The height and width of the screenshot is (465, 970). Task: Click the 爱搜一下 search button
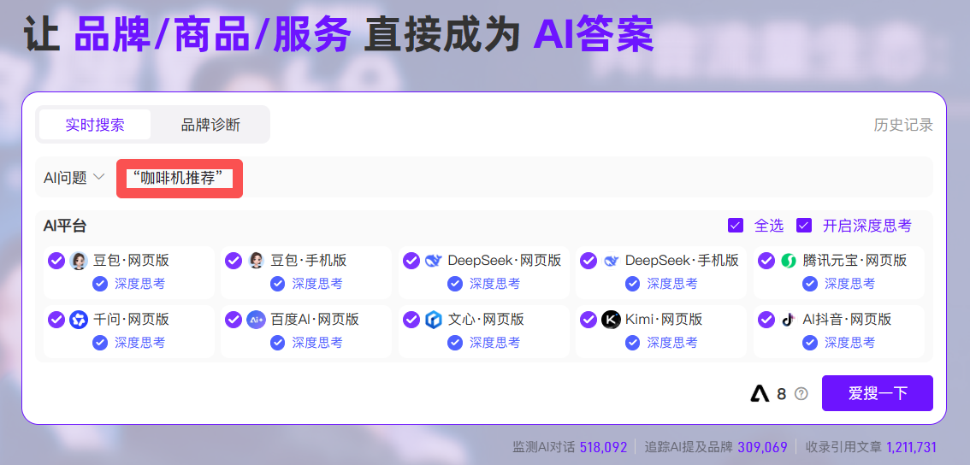(877, 393)
